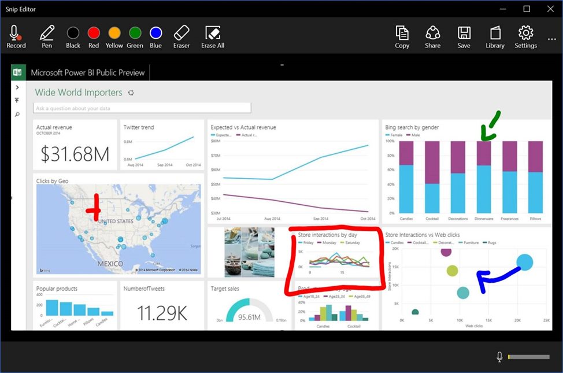Switch to the Blue ink color
This screenshot has width=563, height=373.
click(x=155, y=33)
